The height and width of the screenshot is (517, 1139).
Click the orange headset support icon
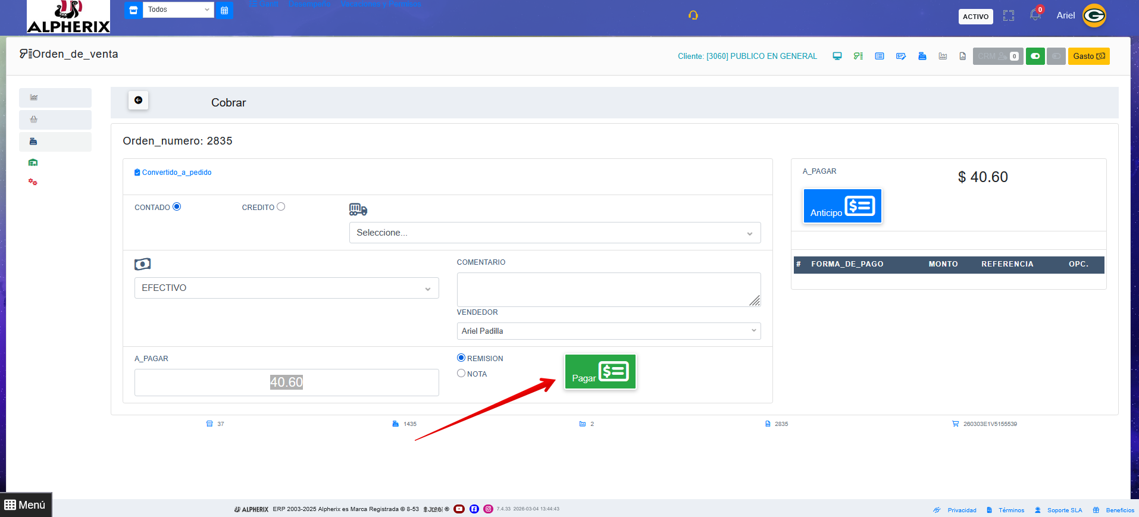(x=693, y=15)
